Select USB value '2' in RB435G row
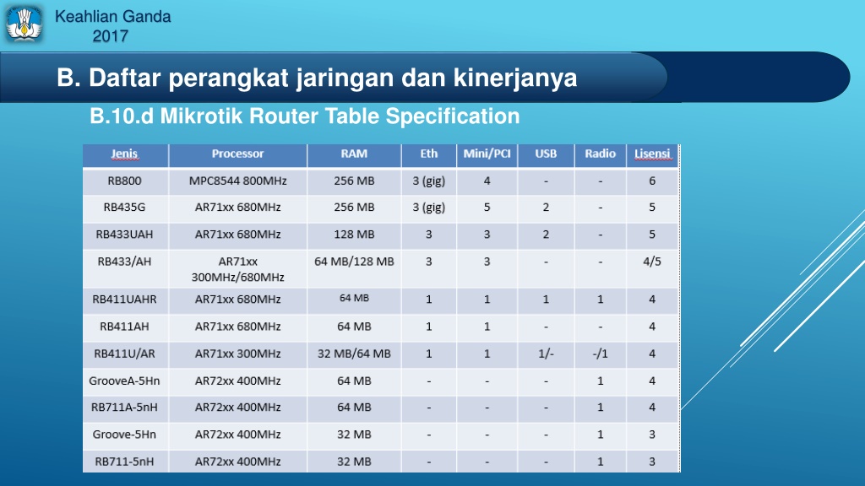 click(546, 208)
